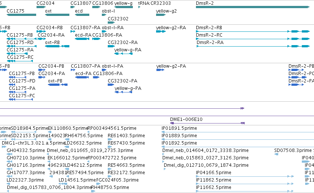This screenshot has height=193, width=314.
Task: Select transcript DmsR-2-RC
Action: click(253, 39)
